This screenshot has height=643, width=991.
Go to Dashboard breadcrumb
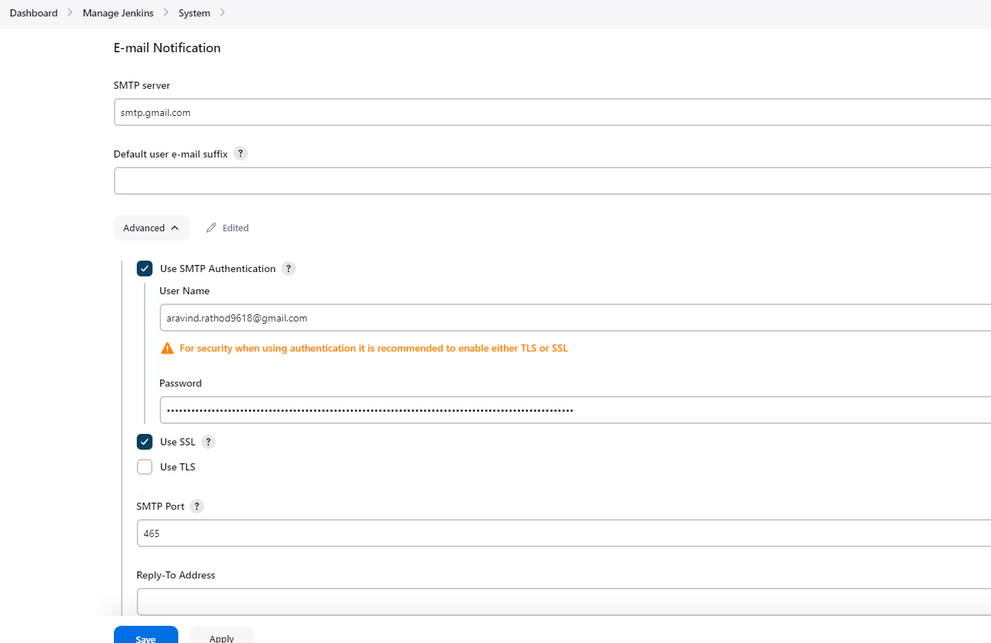[x=34, y=13]
